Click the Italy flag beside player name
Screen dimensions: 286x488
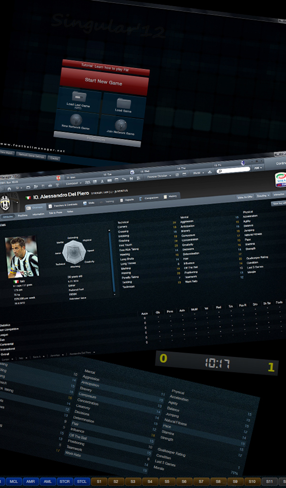[x=28, y=198]
